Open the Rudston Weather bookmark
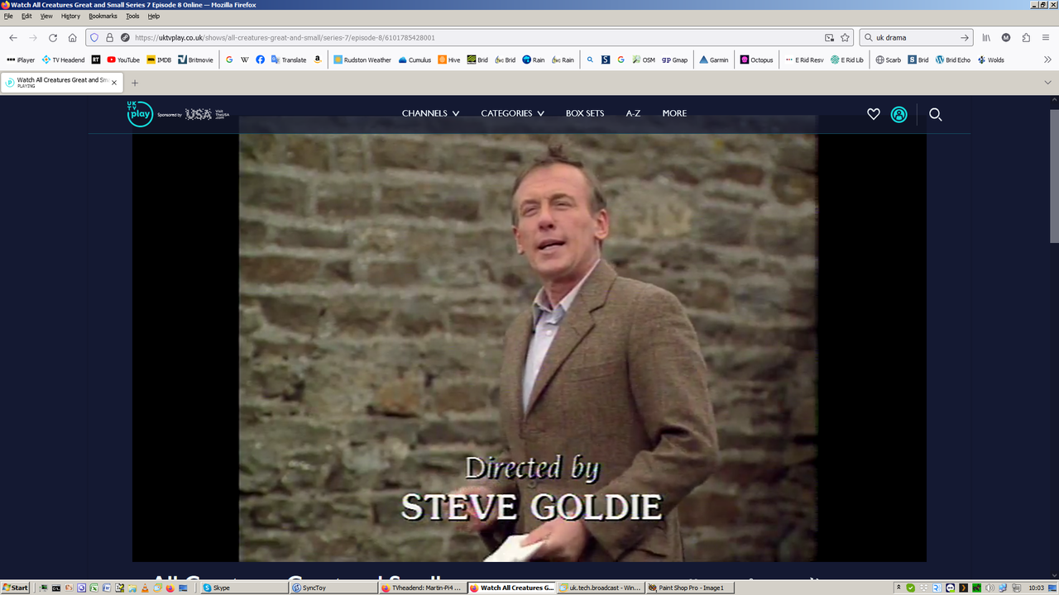This screenshot has height=595, width=1059. pos(362,59)
